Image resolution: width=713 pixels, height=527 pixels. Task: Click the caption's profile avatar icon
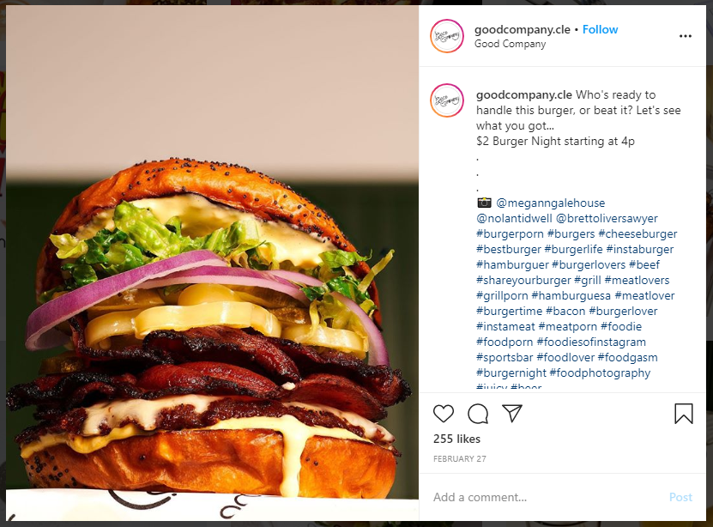(x=447, y=100)
